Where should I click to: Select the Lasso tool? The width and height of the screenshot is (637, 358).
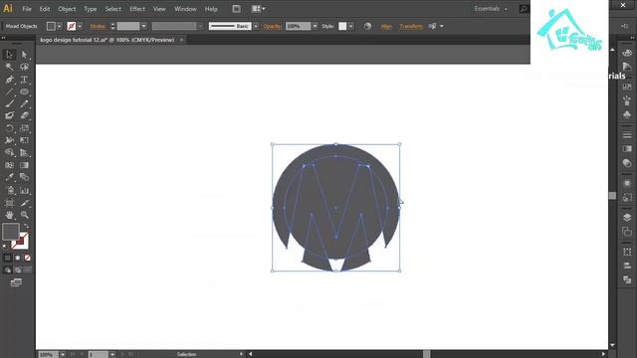tap(24, 67)
